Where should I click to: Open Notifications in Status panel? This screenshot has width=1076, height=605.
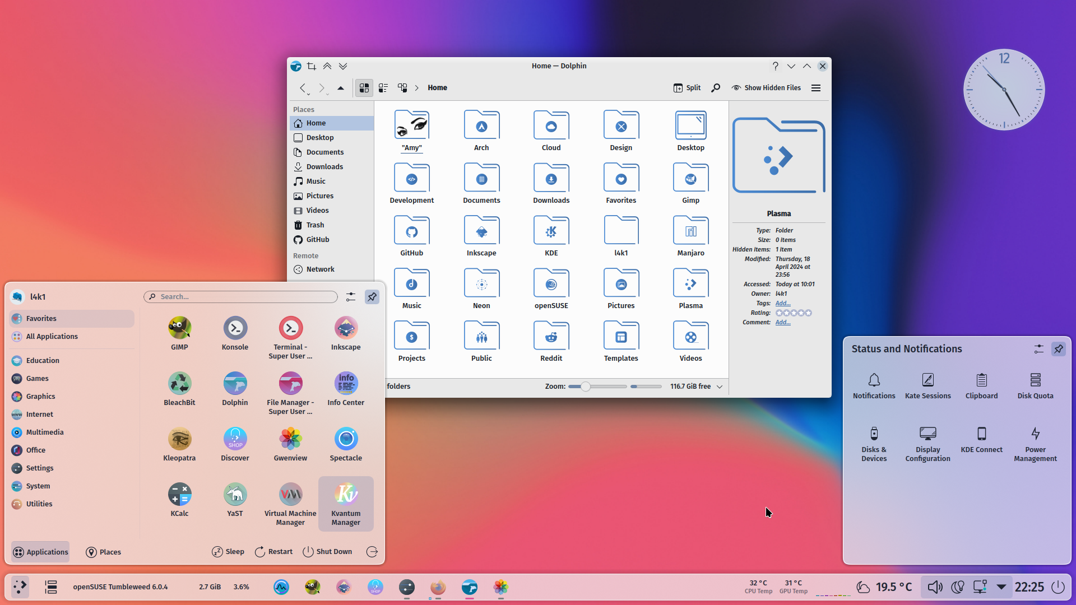point(874,386)
